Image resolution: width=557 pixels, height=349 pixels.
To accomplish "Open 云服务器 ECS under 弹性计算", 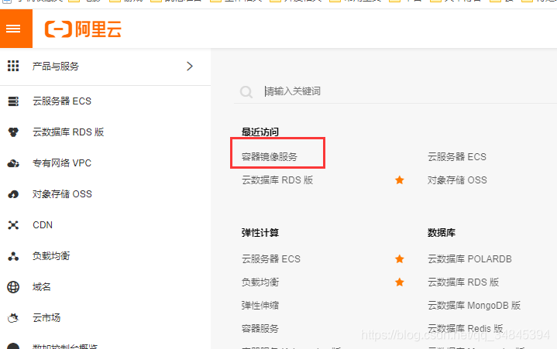I will coord(270,259).
